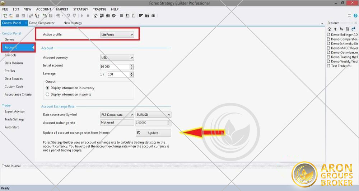Open the FSB Demo data source dropdown
Screen dimensions: 359x191
(x=117, y=115)
